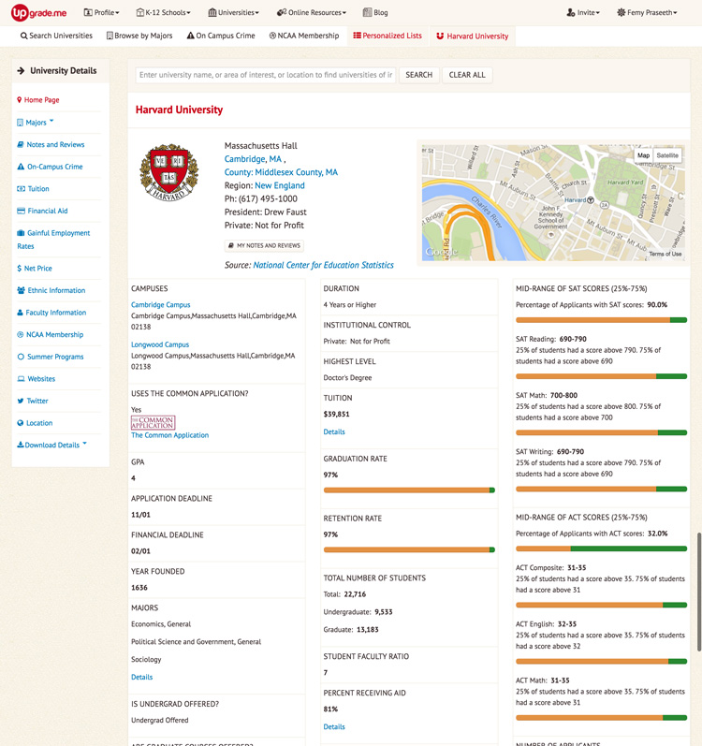The width and height of the screenshot is (702, 746).
Task: Click the Blog icon in top bar
Action: pos(367,12)
